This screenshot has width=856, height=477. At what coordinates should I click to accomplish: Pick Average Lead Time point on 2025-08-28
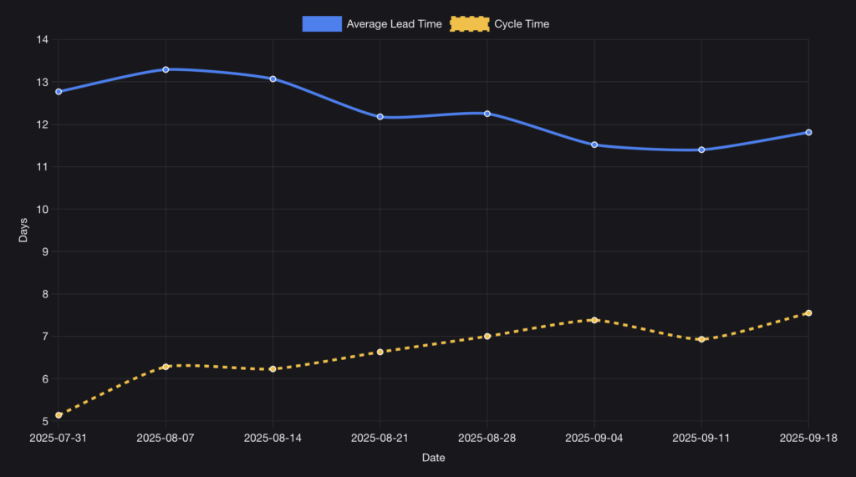pyautogui.click(x=487, y=114)
